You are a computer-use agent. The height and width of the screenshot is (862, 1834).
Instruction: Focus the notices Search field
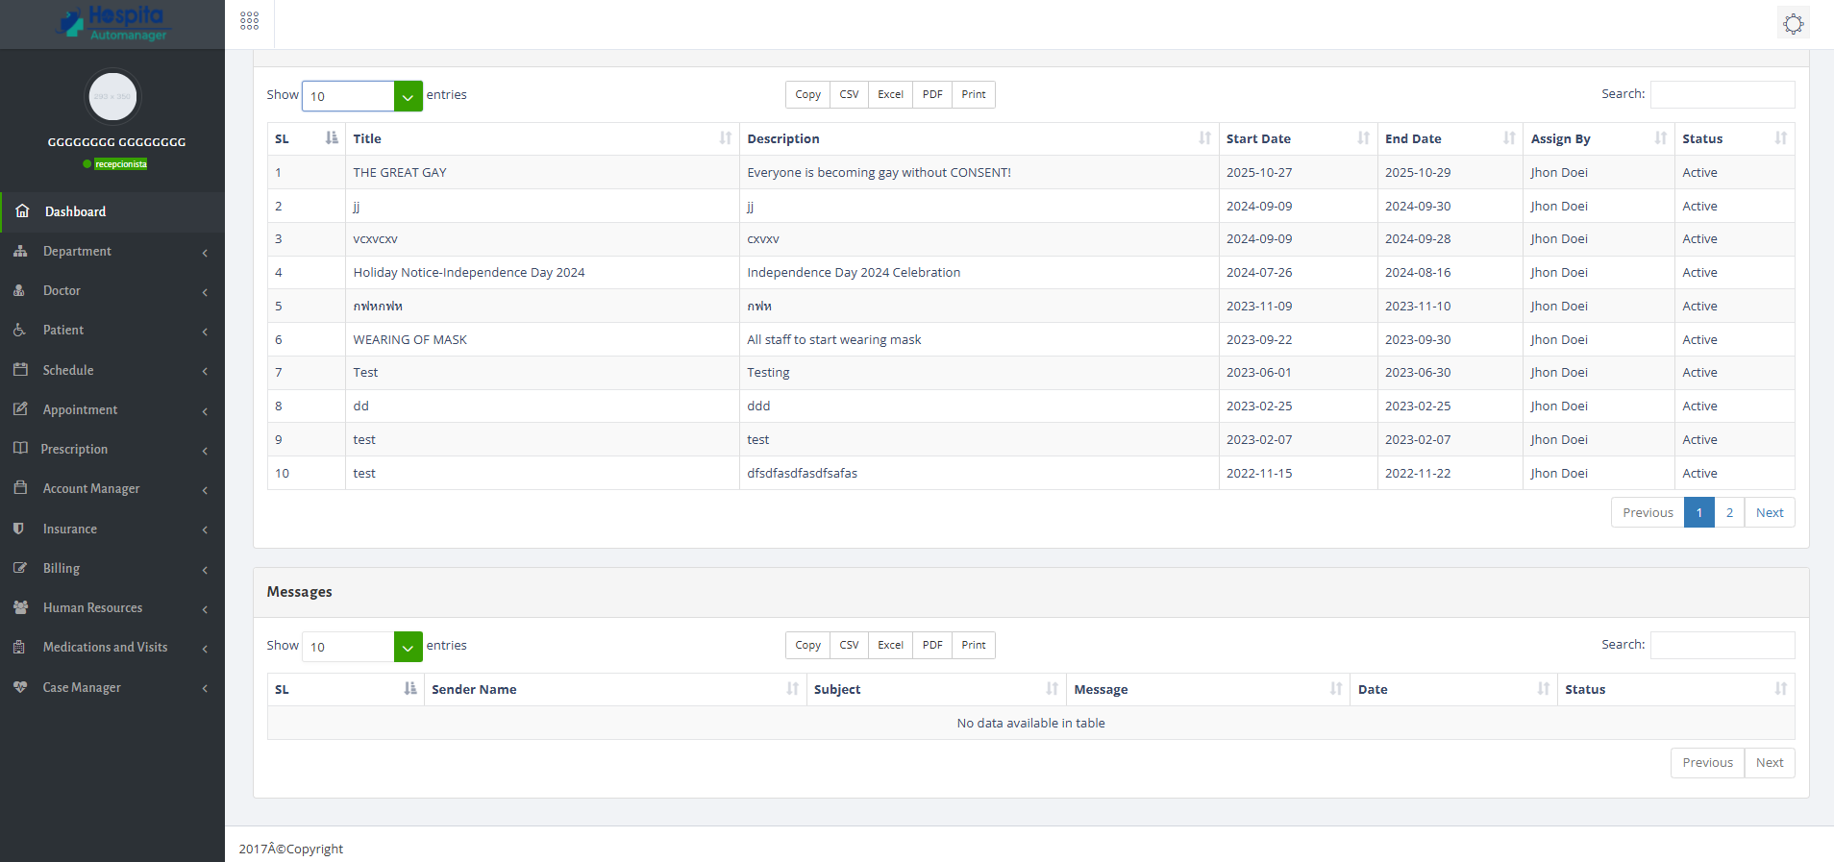coord(1722,94)
